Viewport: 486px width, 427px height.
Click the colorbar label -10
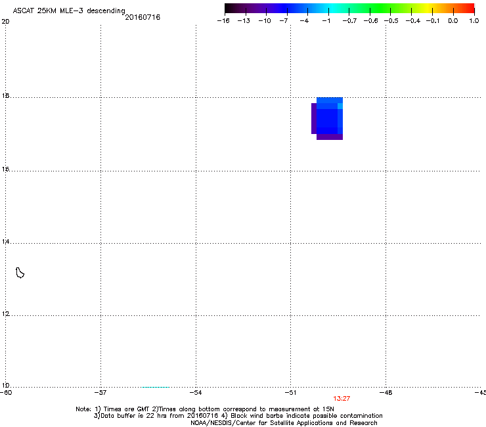pos(265,21)
